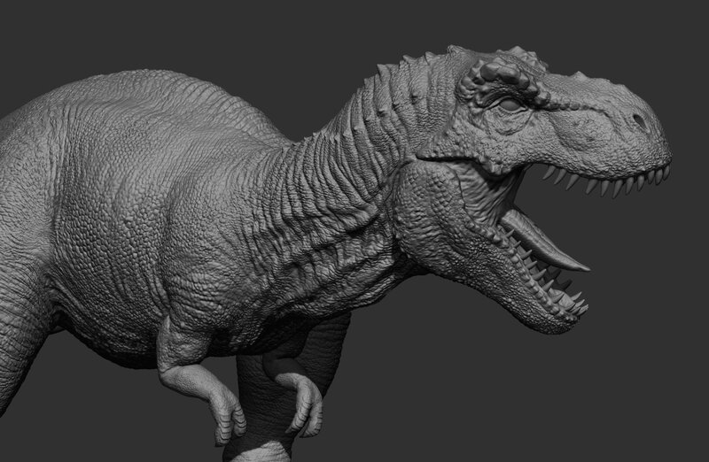Click the top of the snout
The width and height of the screenshot is (709, 462).
[594, 93]
